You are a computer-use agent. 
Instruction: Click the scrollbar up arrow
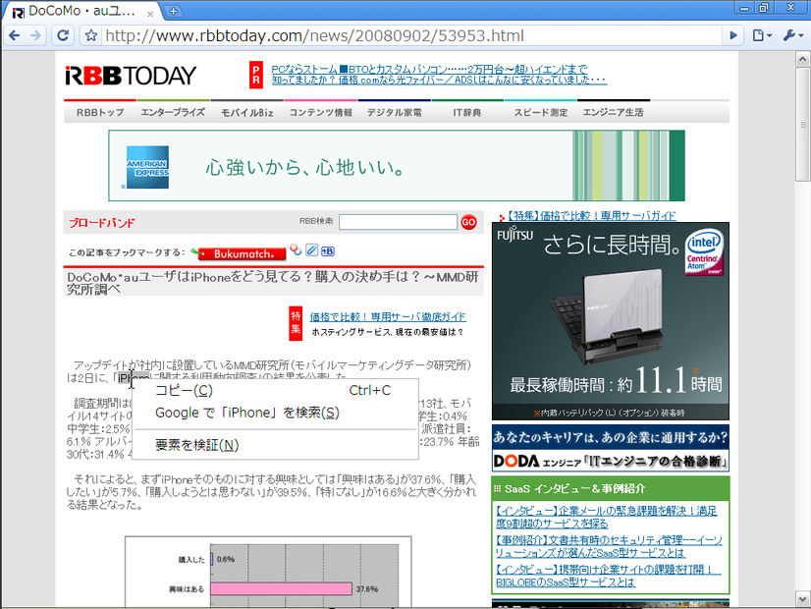pyautogui.click(x=803, y=60)
